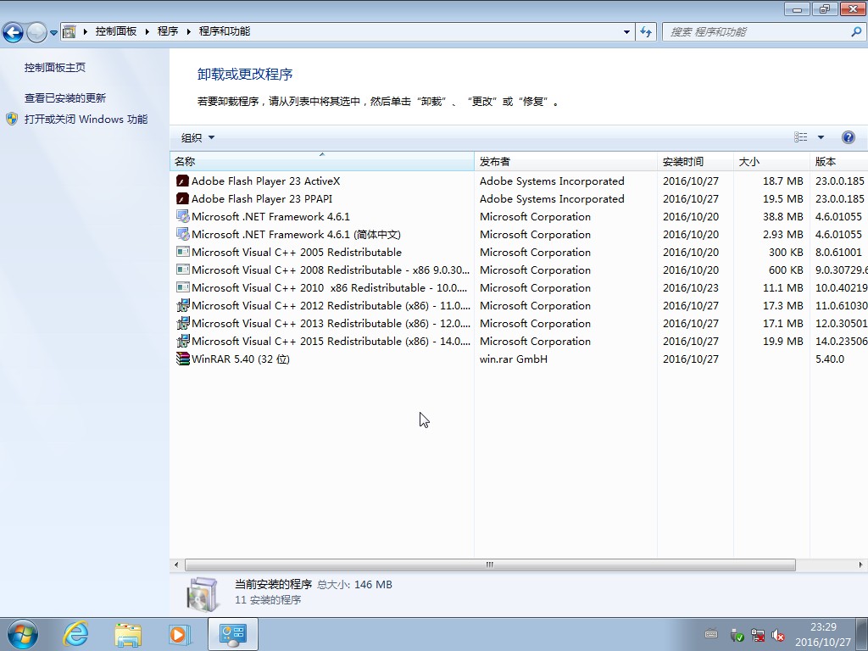Viewport: 868px width, 651px height.
Task: Click Show desktop button at taskbar end
Action: click(x=862, y=634)
